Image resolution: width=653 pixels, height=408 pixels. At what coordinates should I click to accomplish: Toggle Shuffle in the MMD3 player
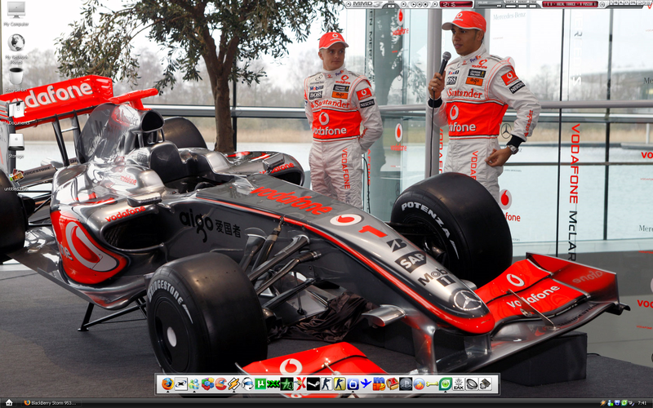tap(511, 7)
